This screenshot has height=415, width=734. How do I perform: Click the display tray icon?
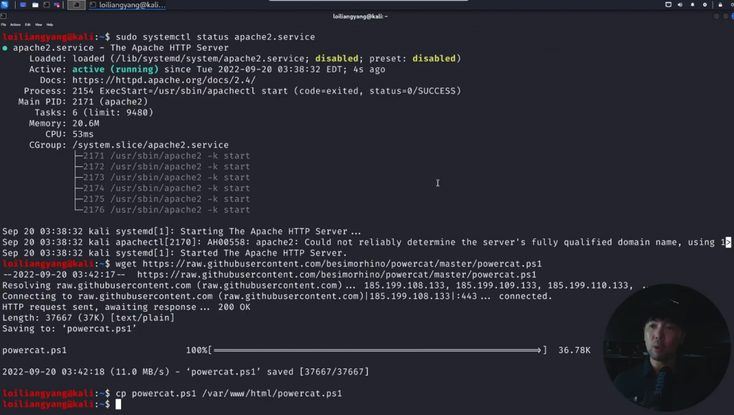tap(669, 5)
